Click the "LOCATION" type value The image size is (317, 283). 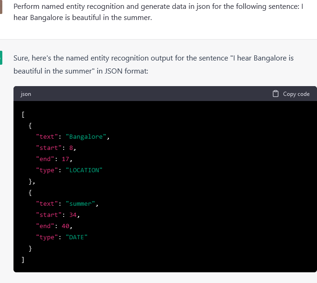[x=84, y=170]
